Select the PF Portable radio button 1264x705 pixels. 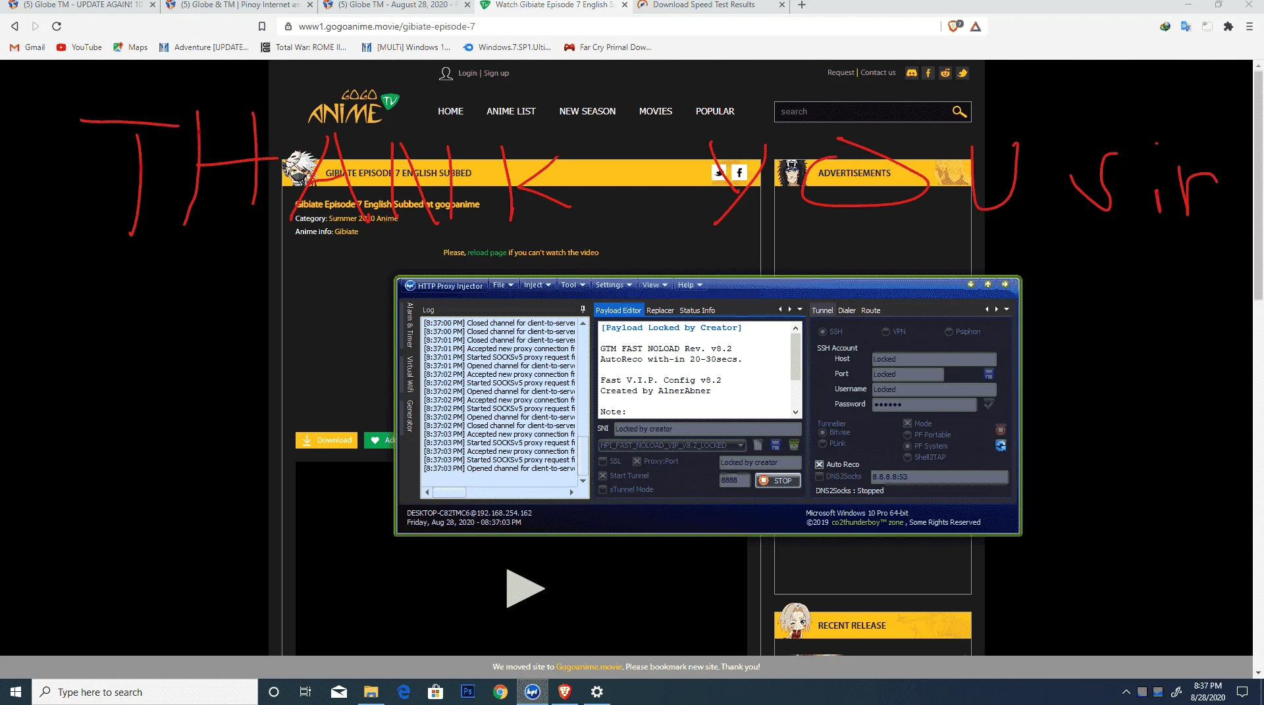[x=907, y=435]
